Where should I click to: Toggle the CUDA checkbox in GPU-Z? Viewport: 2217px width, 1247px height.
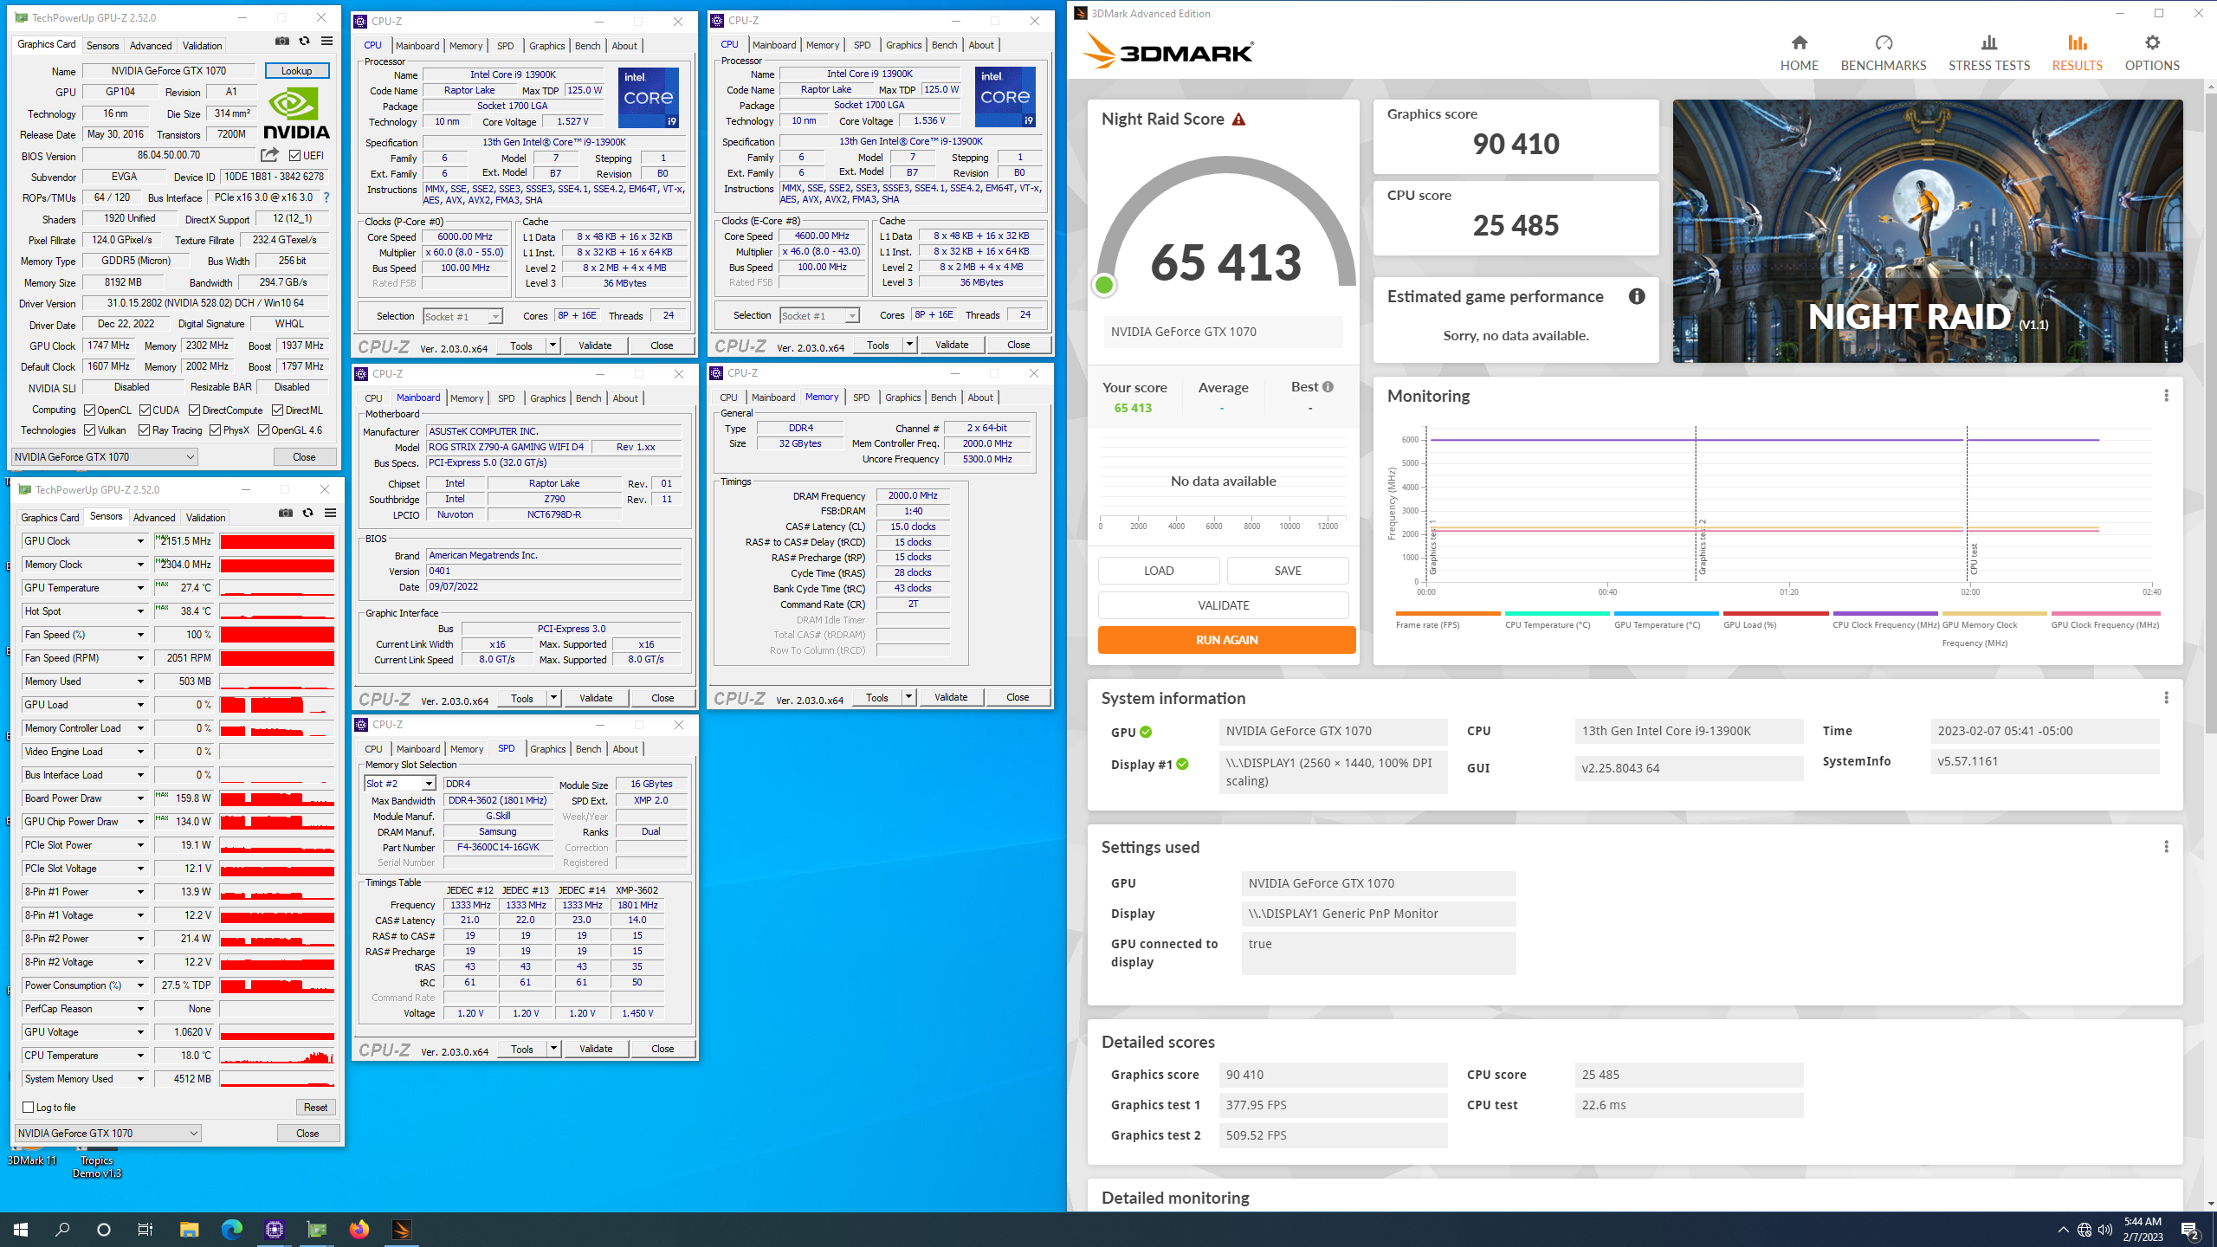click(x=145, y=410)
